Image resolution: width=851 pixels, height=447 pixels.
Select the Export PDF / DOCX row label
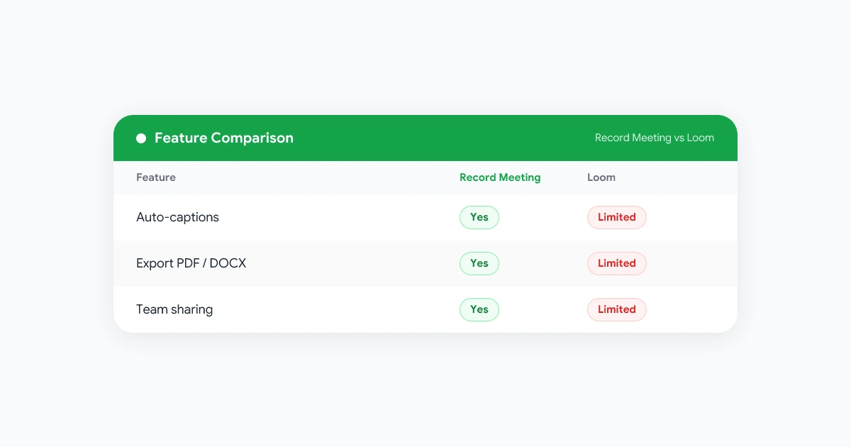click(191, 263)
